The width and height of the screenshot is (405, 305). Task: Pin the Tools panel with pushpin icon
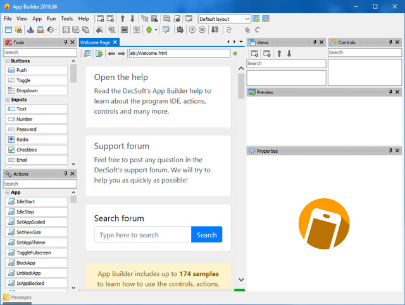66,42
